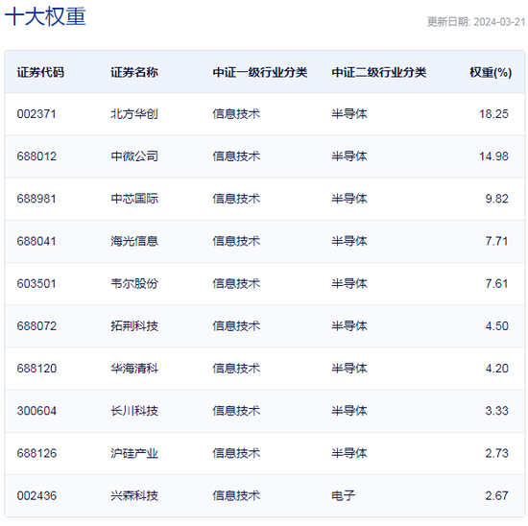Click 半导体 in the 北方华创 row
The height and width of the screenshot is (526, 528).
tap(349, 114)
